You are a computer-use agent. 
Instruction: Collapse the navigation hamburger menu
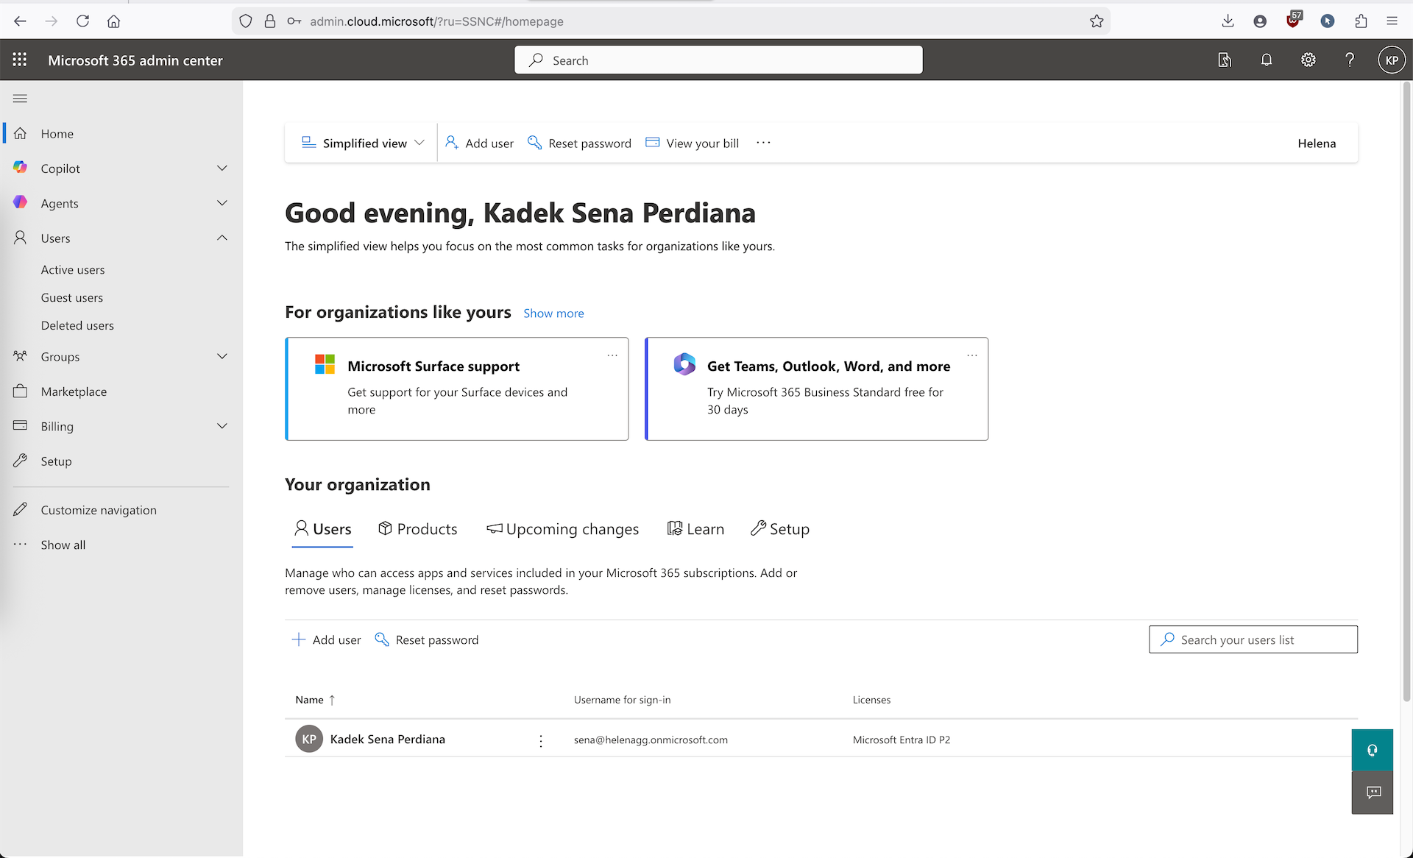[20, 99]
